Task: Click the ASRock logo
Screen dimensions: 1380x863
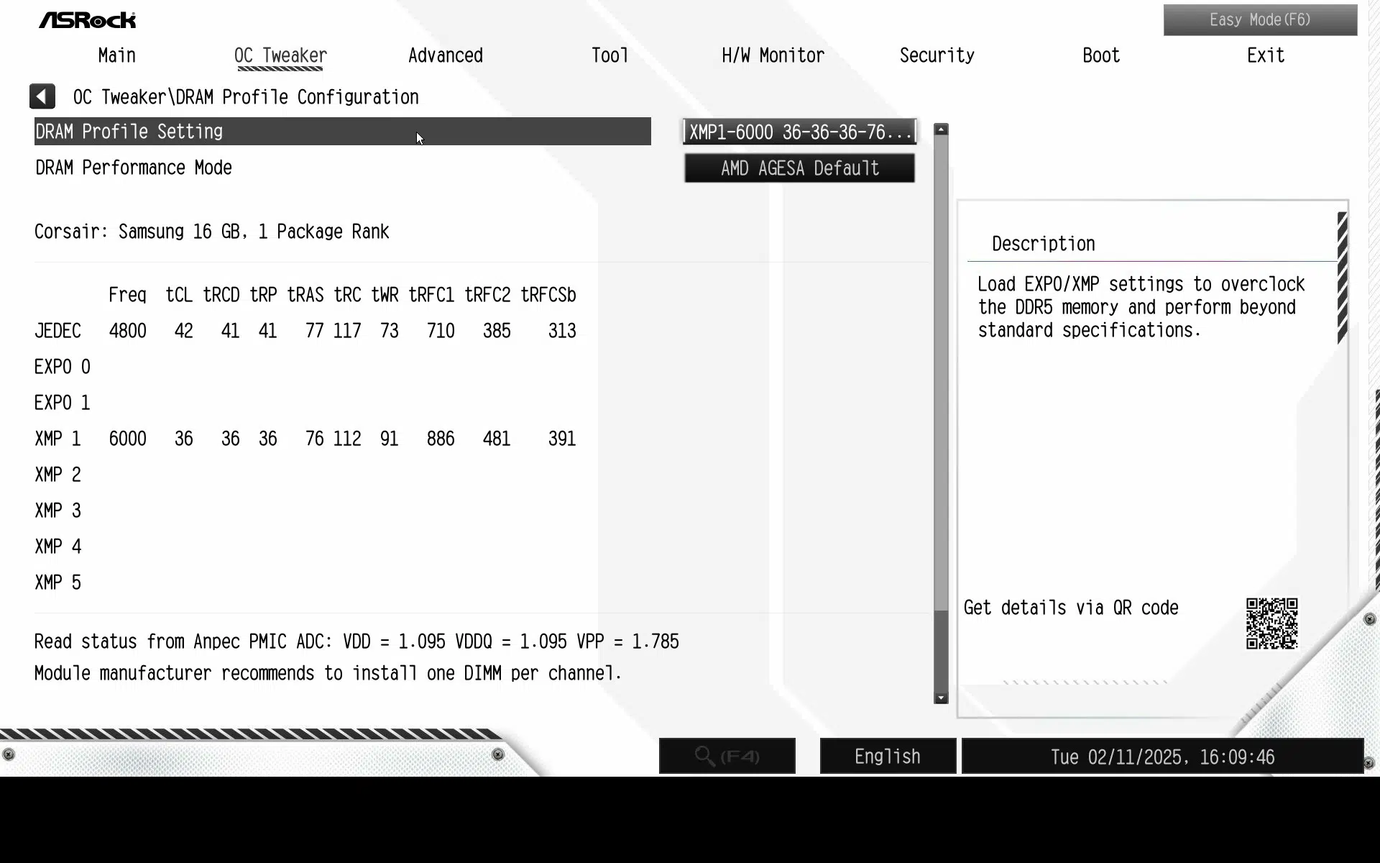Action: coord(87,20)
